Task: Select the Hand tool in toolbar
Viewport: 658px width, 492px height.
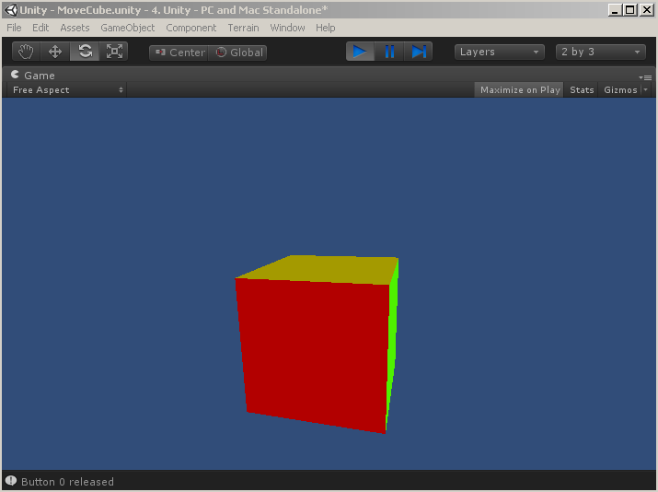Action: coord(27,52)
